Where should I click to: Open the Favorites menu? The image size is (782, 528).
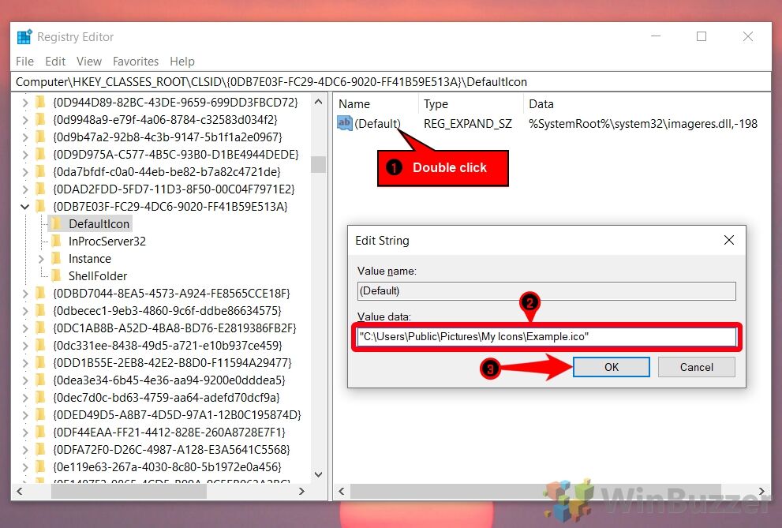(x=135, y=62)
